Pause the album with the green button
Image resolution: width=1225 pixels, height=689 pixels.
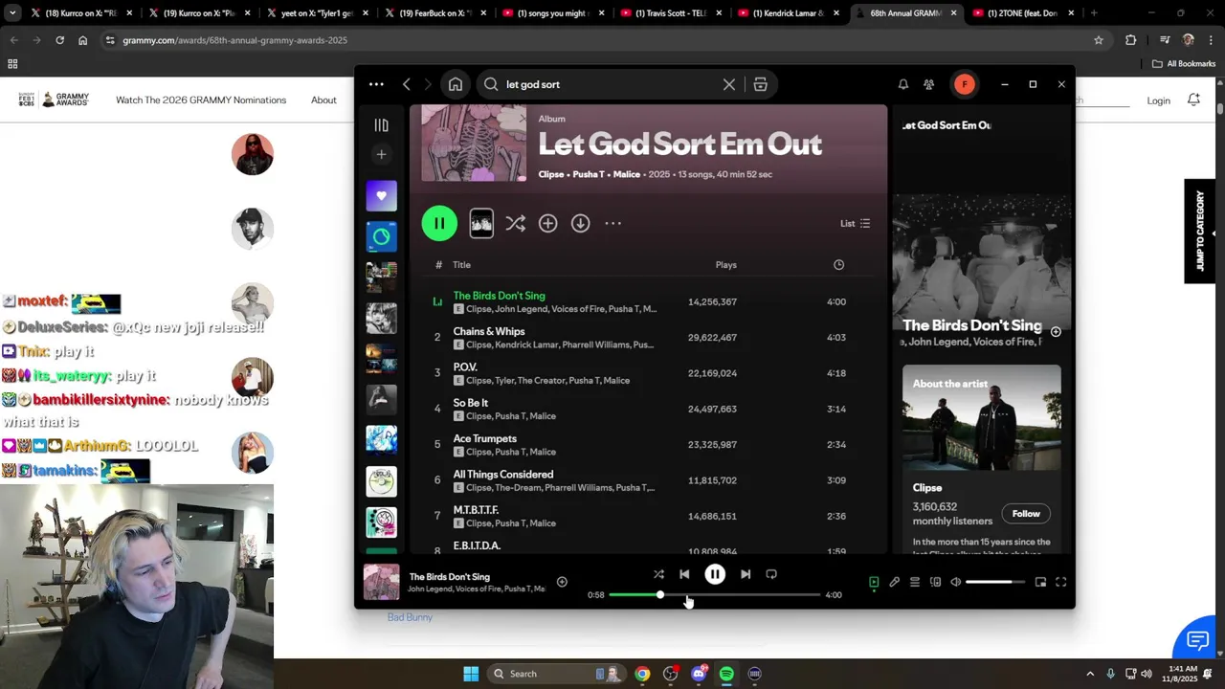[x=439, y=223]
